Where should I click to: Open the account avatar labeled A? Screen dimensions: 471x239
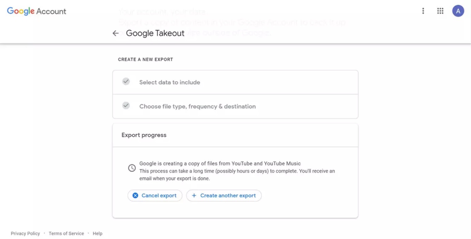458,11
